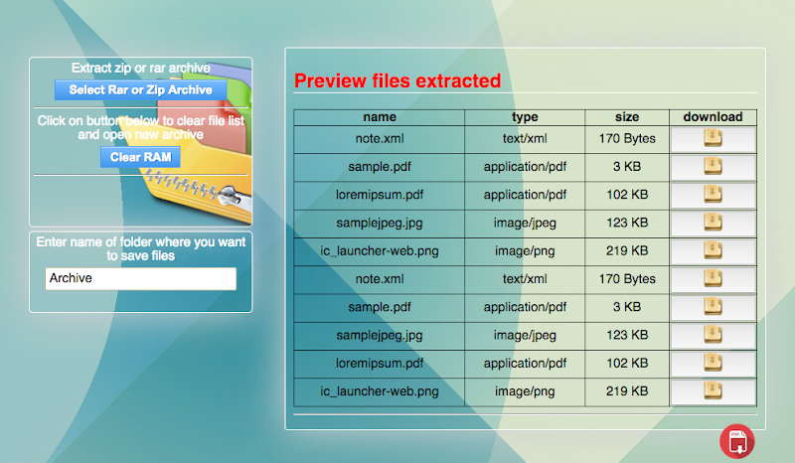Download the last ic_launcher-web.png row
Viewport: 795px width, 463px height.
713,391
